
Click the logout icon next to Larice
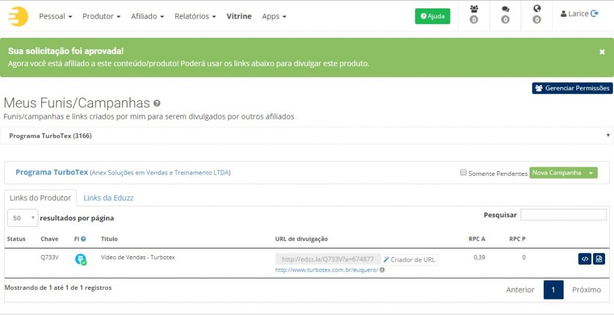[x=594, y=14]
